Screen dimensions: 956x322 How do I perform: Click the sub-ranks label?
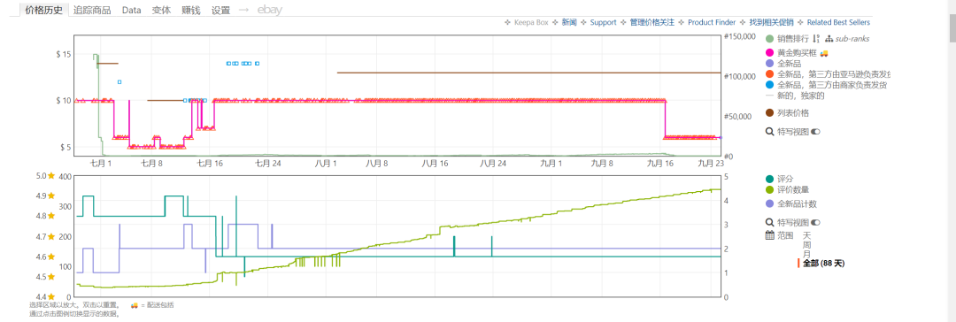(x=852, y=39)
